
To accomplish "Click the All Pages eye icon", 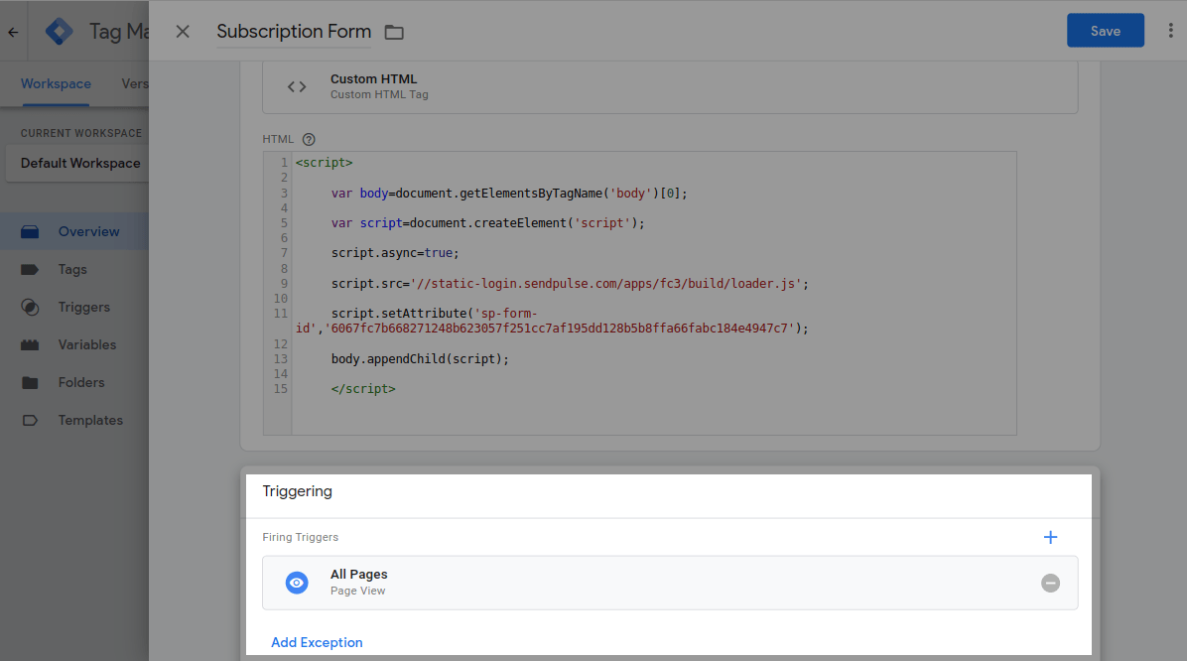I will point(297,583).
